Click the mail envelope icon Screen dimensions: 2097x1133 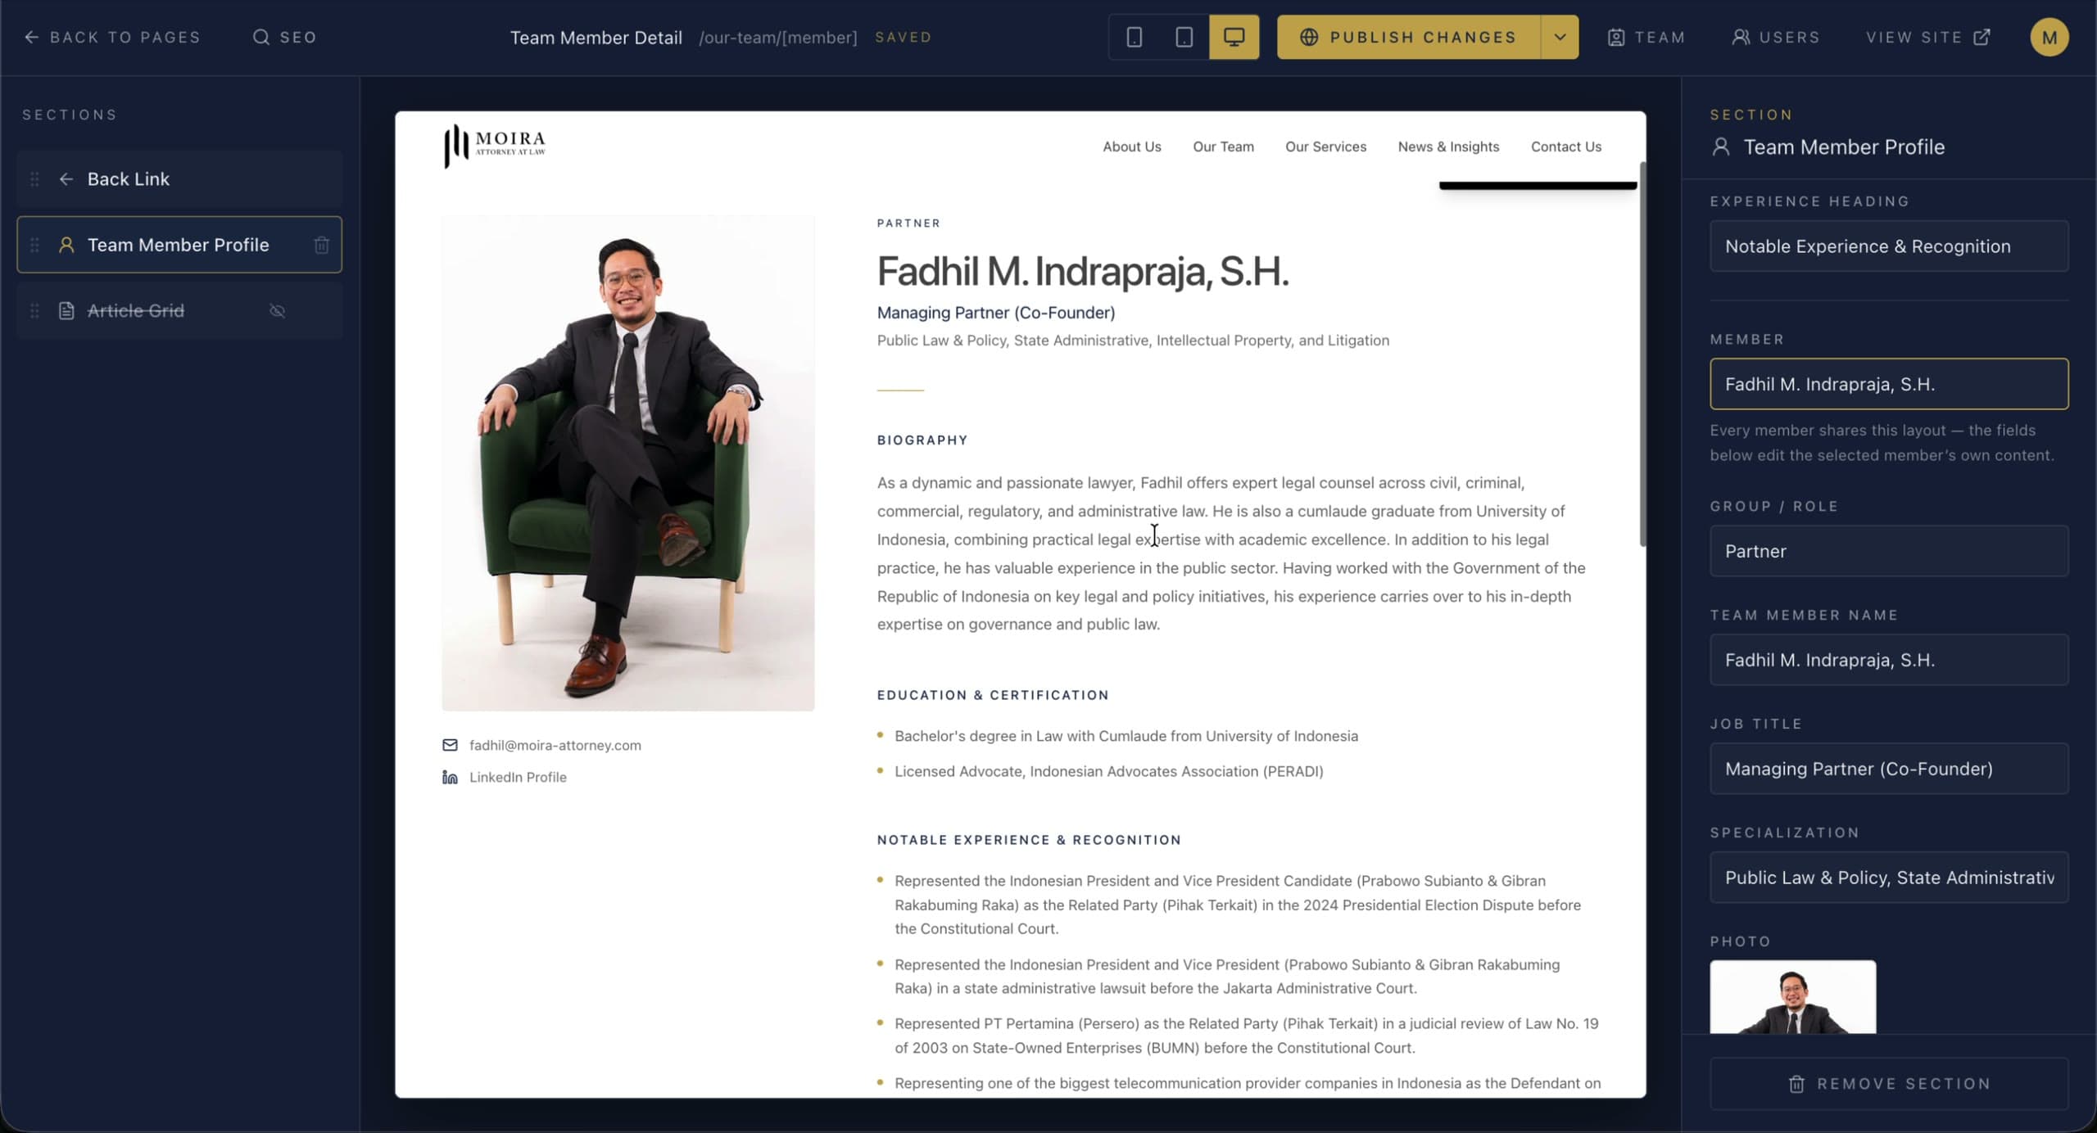click(x=450, y=745)
